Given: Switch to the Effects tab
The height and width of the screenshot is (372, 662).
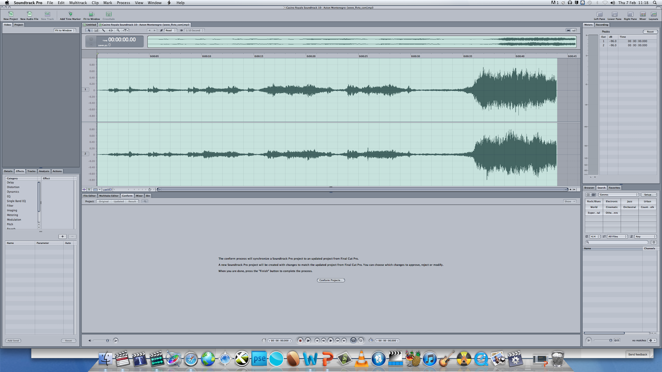Looking at the screenshot, I should [x=20, y=171].
